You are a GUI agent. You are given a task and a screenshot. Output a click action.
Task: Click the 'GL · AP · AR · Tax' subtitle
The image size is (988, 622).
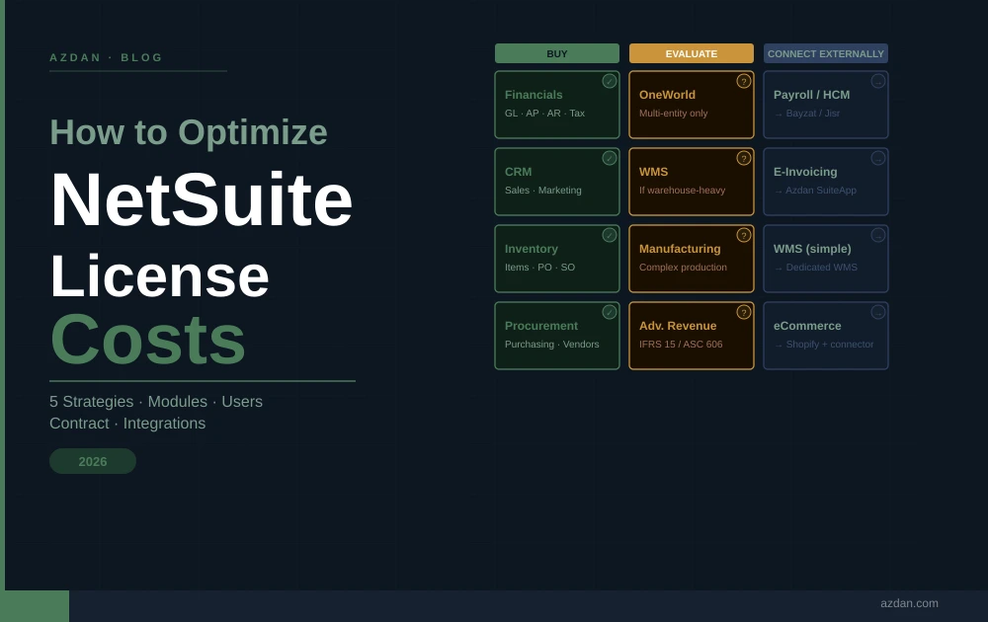[544, 114]
